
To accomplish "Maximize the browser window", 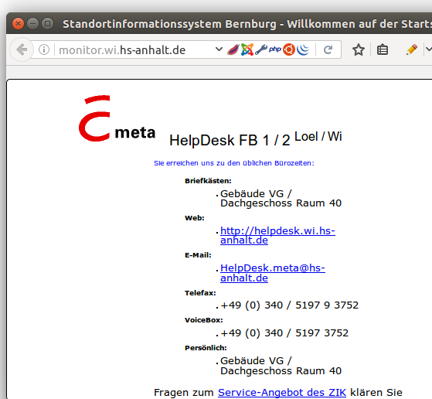I will pos(47,24).
